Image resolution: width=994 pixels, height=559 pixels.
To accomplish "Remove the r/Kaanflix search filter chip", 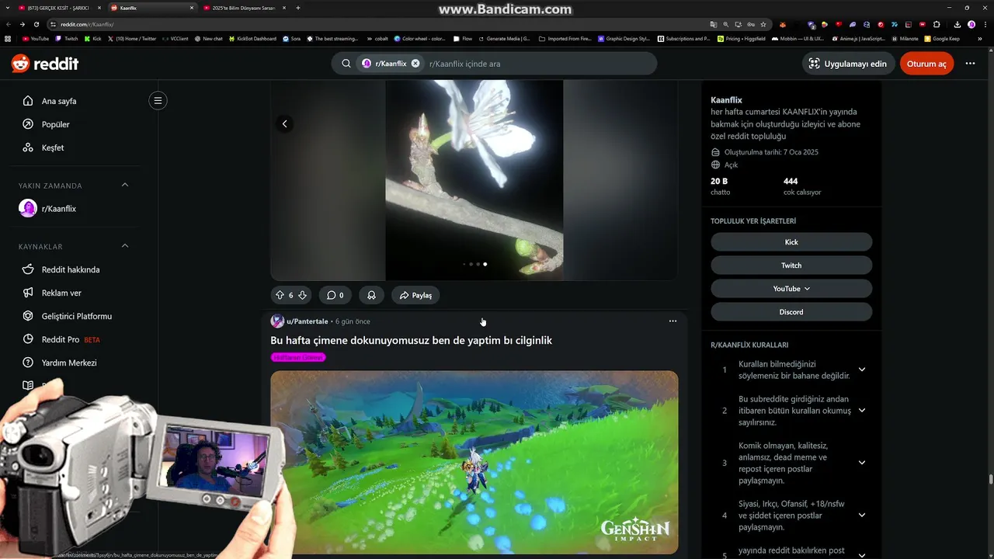I will 415,64.
